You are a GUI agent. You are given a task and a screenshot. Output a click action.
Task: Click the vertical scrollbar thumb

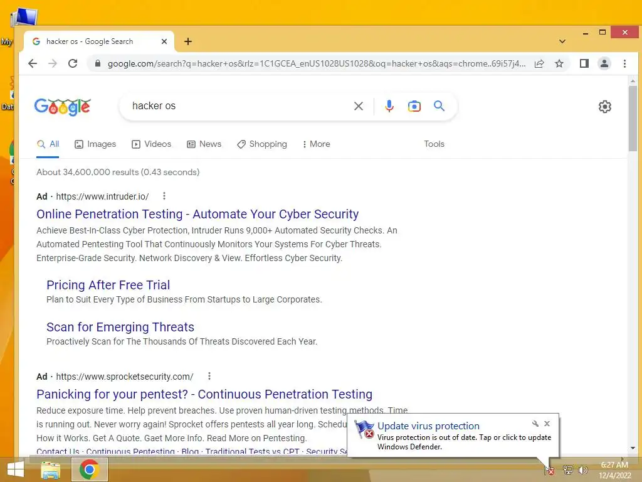[x=633, y=117]
